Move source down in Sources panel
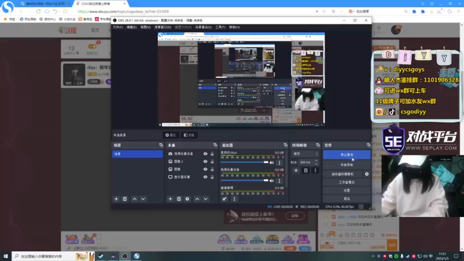464x261 pixels. tap(206, 199)
